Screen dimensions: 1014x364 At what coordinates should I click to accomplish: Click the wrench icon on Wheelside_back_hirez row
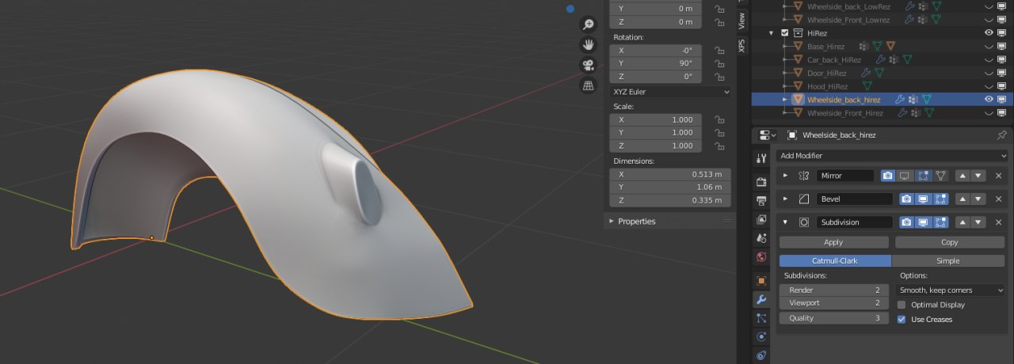[899, 100]
